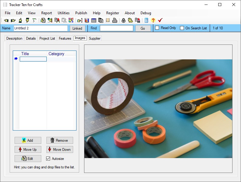Click the yellow question mark help icon
241x182 pixels.
pos(153,20)
